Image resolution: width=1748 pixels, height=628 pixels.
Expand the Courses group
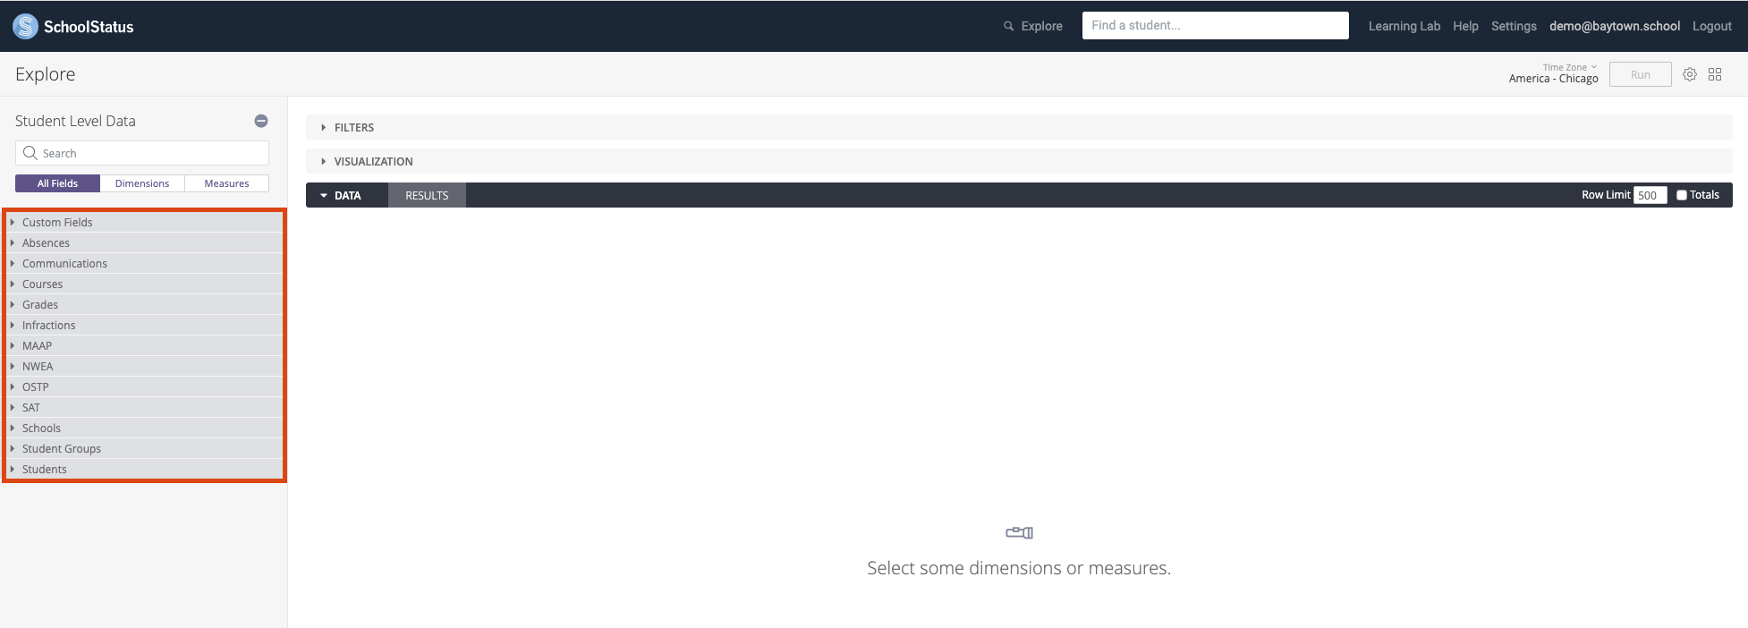pos(144,284)
